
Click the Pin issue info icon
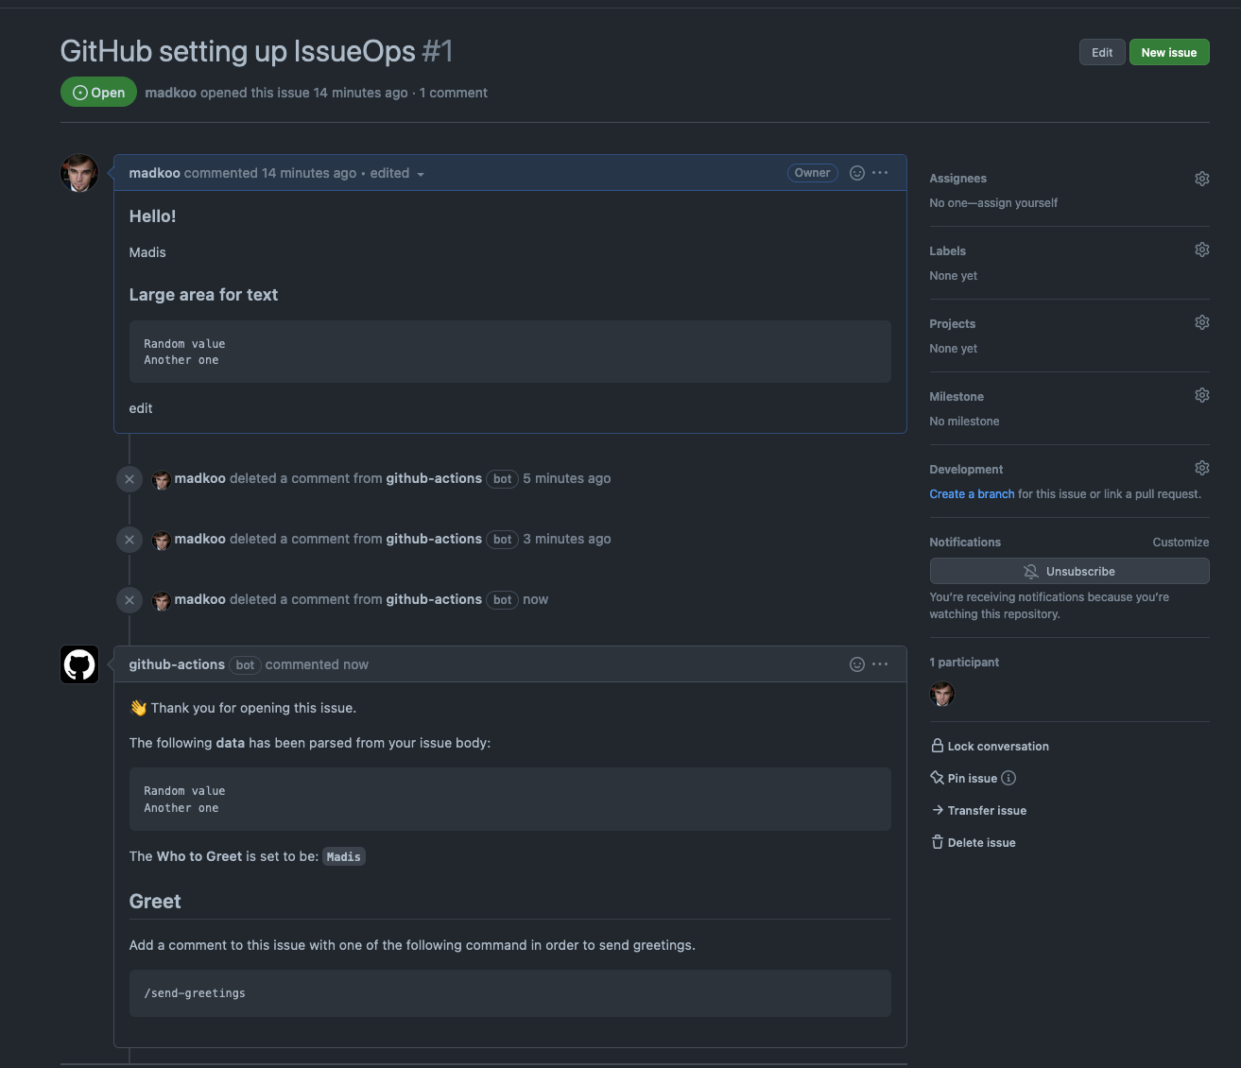pos(1008,779)
